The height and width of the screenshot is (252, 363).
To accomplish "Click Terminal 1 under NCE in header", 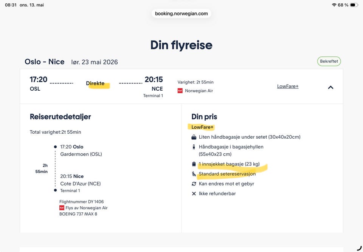I will pos(153,96).
